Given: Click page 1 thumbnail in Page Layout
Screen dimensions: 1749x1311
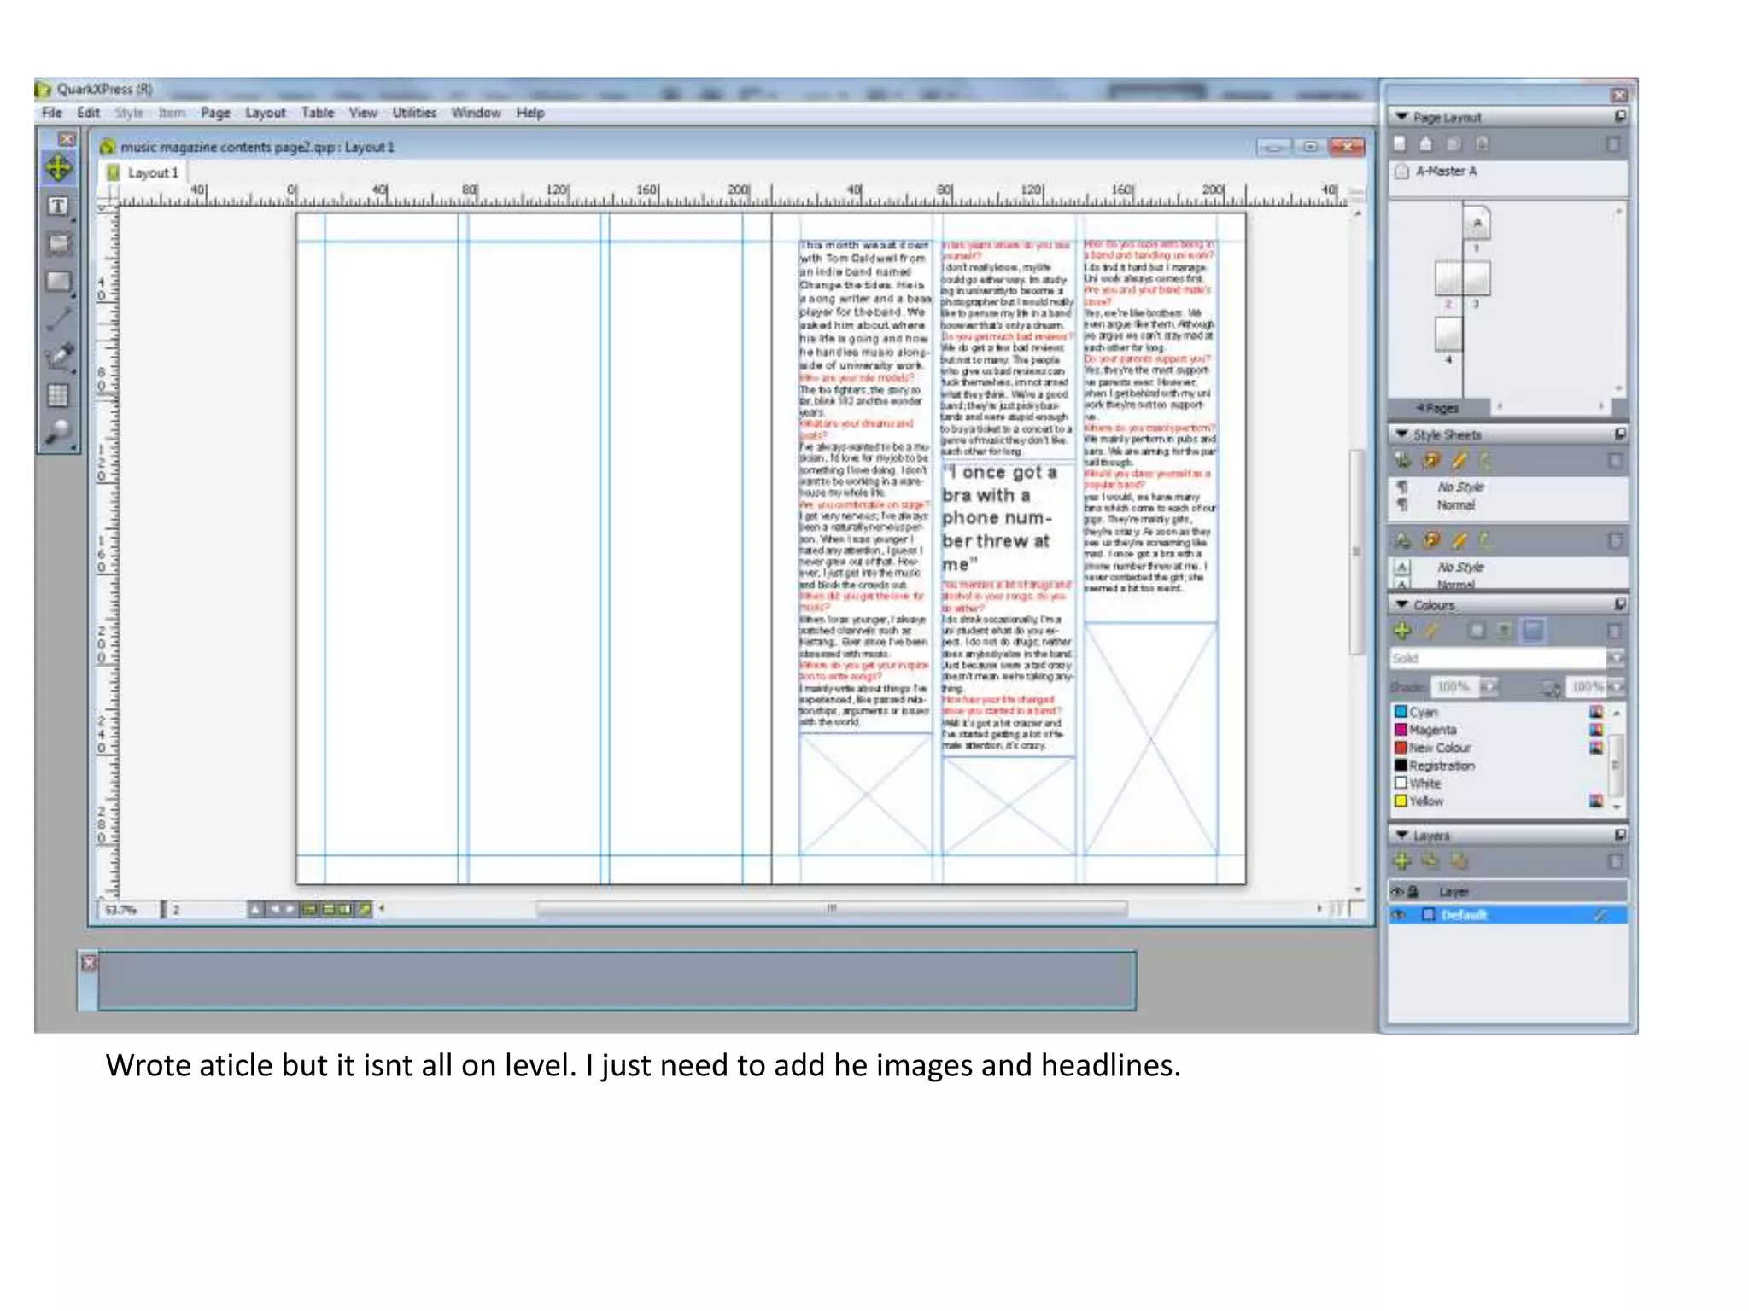Looking at the screenshot, I should 1477,224.
